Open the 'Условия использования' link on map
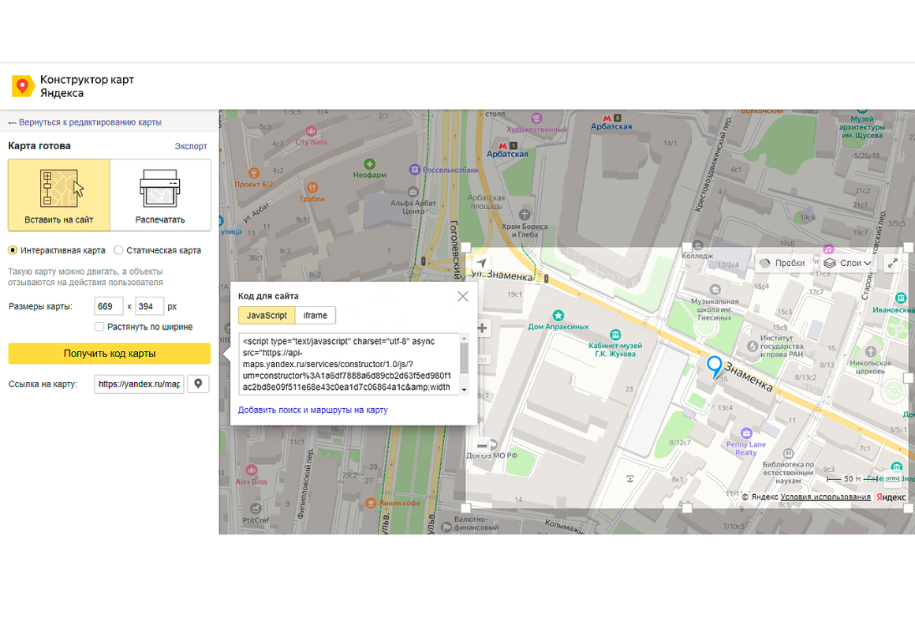 [825, 496]
